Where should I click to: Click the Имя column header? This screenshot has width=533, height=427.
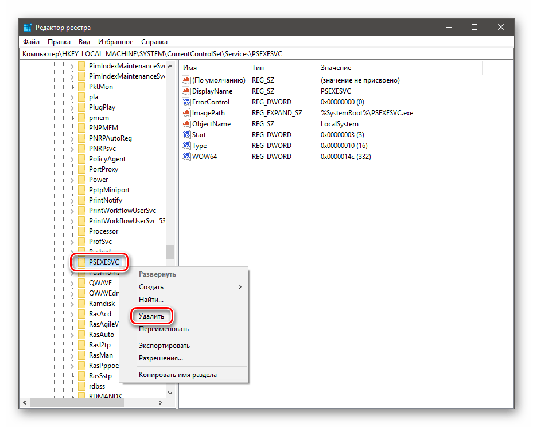pyautogui.click(x=190, y=68)
